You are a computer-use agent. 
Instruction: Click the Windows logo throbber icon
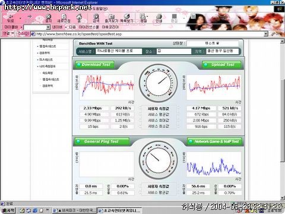[x=279, y=9]
